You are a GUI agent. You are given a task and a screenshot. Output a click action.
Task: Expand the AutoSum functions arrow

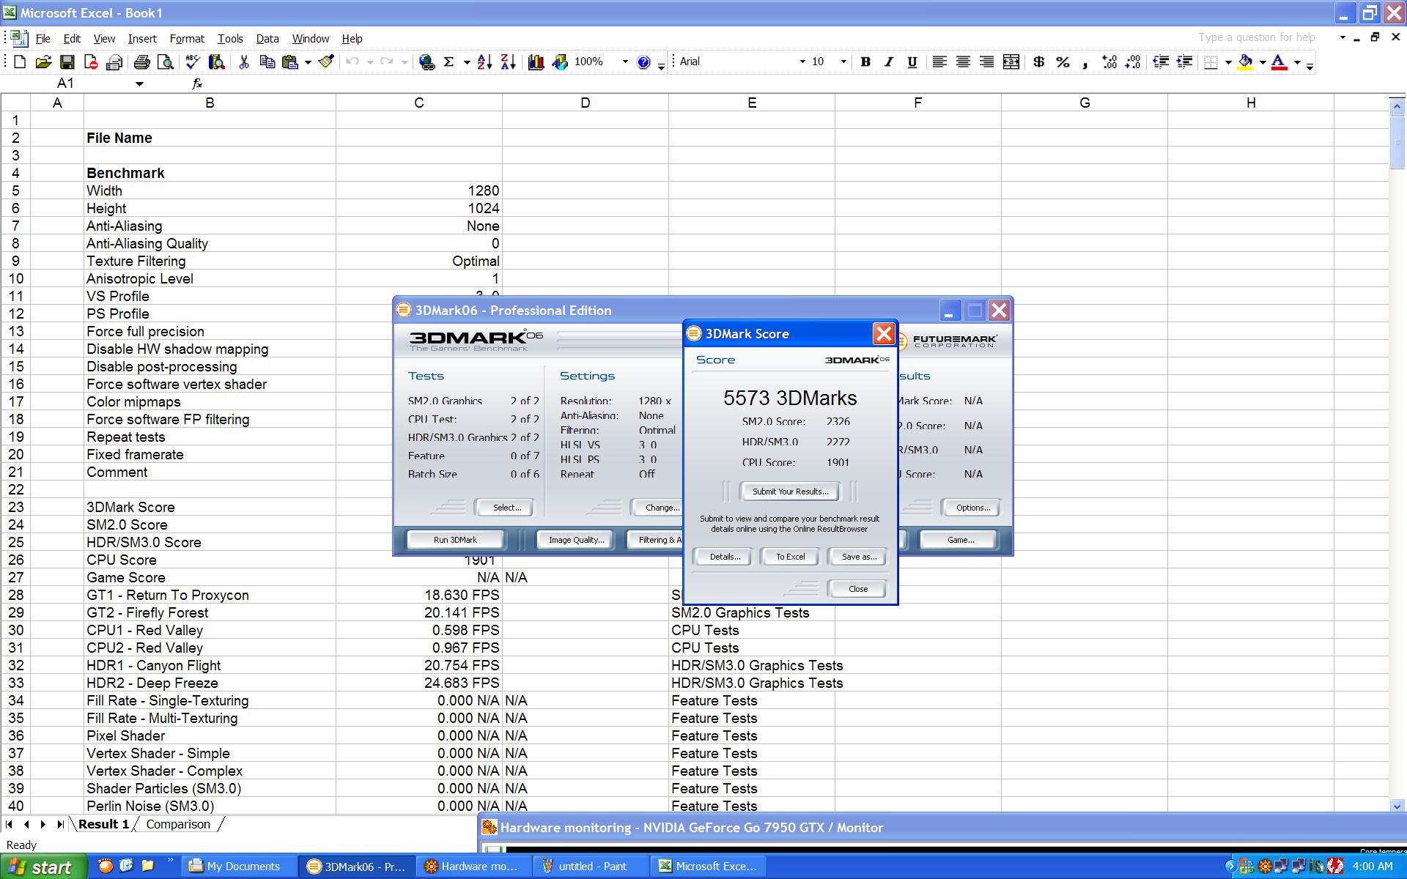[467, 62]
